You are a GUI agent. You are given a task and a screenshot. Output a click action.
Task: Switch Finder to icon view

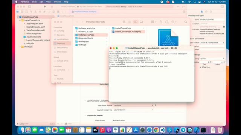point(124,22)
